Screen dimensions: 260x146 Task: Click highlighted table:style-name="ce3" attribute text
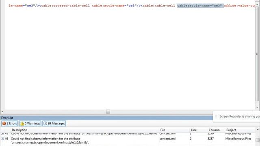(200, 6)
